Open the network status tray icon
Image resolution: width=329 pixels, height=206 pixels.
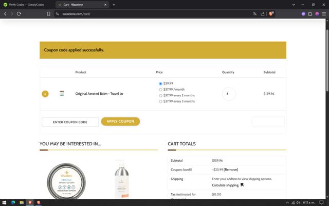point(293,202)
